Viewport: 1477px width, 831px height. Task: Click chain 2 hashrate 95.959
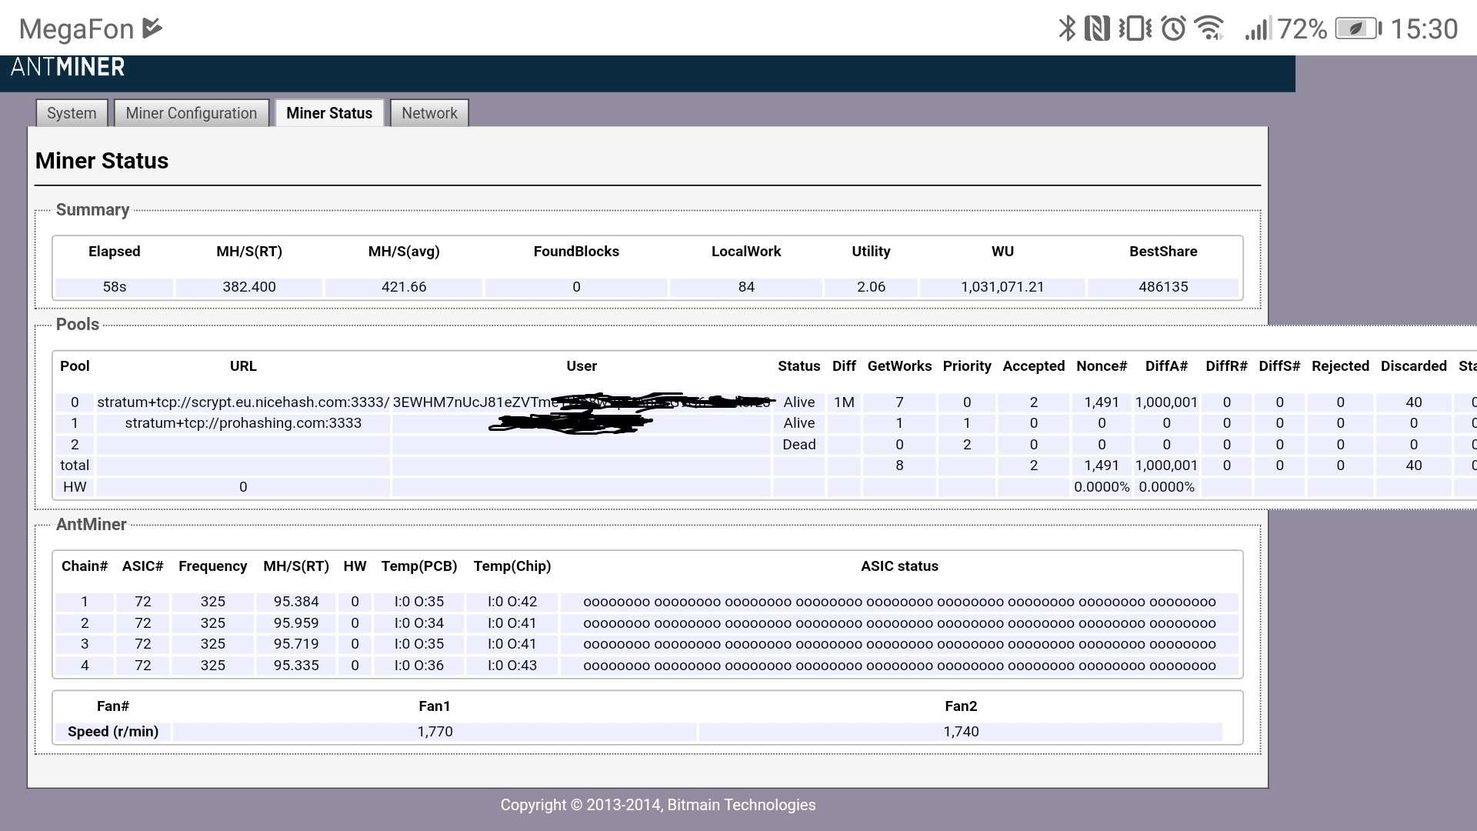click(x=296, y=623)
